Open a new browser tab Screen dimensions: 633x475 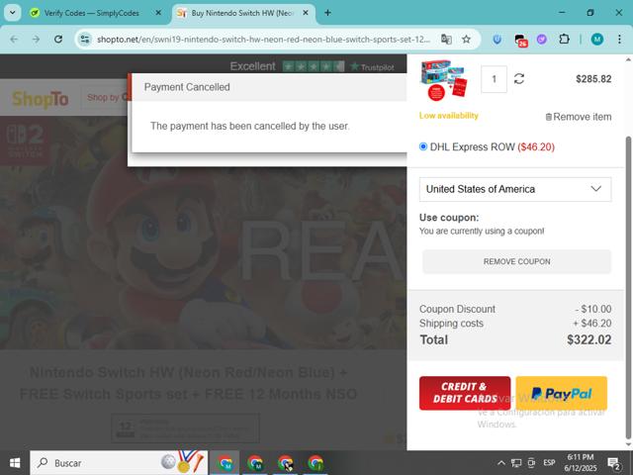point(327,13)
